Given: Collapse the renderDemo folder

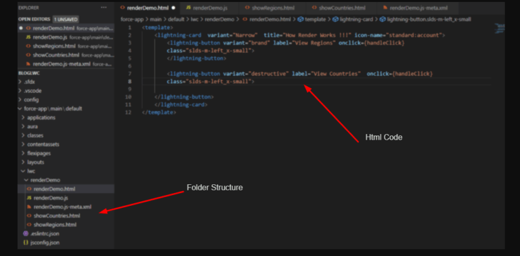Looking at the screenshot, I should point(66,180).
